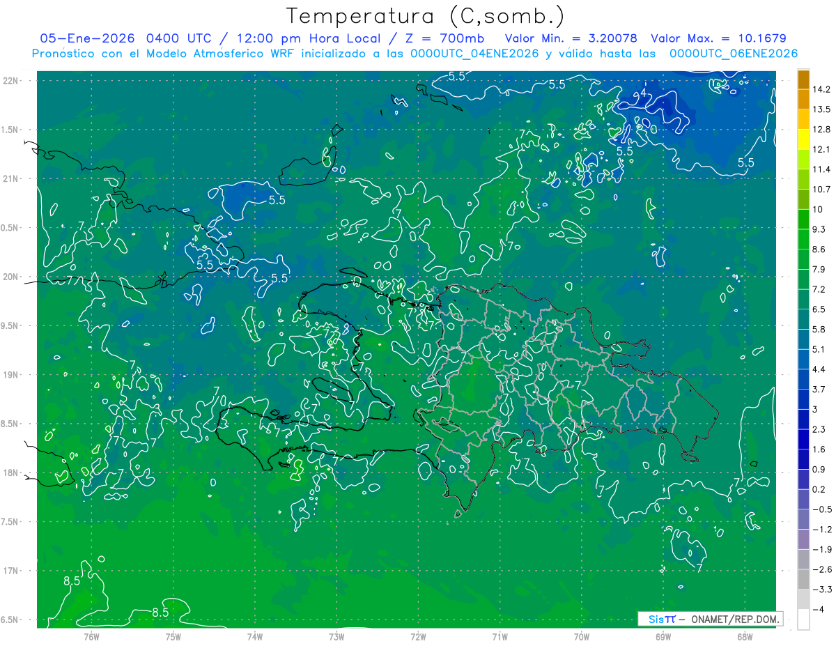
Task: Click the "Valor Max. = 10.1679" value
Action: tap(718, 38)
